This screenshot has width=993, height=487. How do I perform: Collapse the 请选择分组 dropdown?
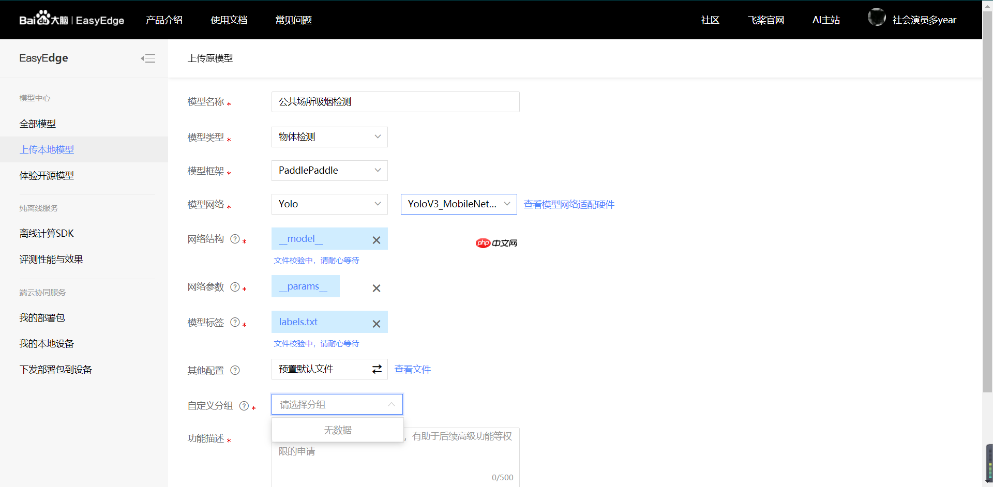(x=392, y=404)
